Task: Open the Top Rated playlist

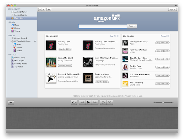Action: click(17, 67)
